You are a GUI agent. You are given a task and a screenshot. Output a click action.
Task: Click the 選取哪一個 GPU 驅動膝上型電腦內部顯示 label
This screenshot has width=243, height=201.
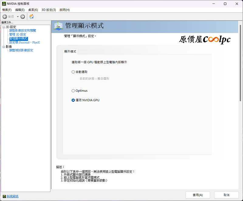(99, 62)
